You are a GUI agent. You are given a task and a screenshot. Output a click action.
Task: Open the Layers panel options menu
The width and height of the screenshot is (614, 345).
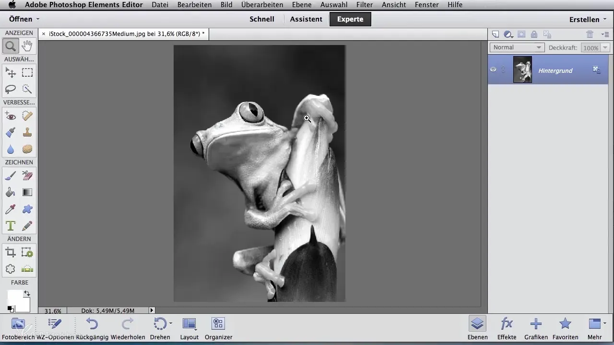pyautogui.click(x=605, y=34)
